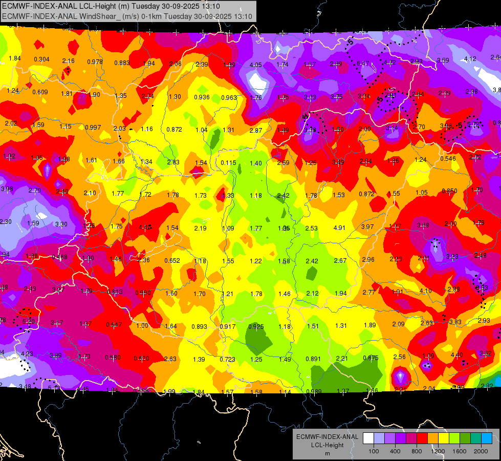Click the wind shear value 0.917
501x461 pixels.
[228, 327]
